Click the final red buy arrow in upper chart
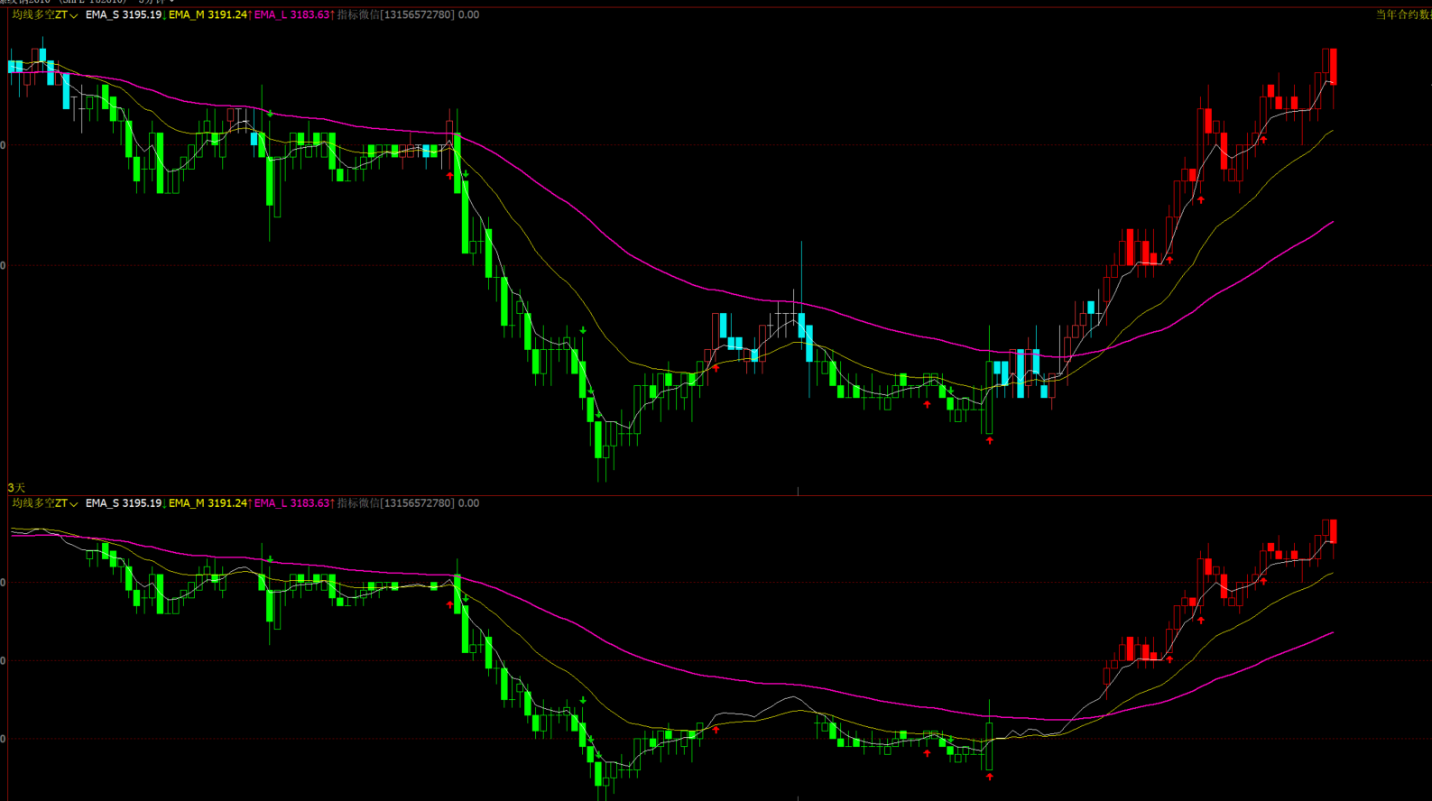1432x801 pixels. (1263, 140)
